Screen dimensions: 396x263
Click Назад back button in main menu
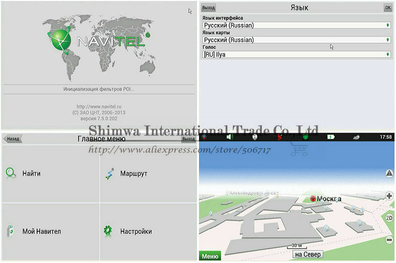pyautogui.click(x=13, y=139)
